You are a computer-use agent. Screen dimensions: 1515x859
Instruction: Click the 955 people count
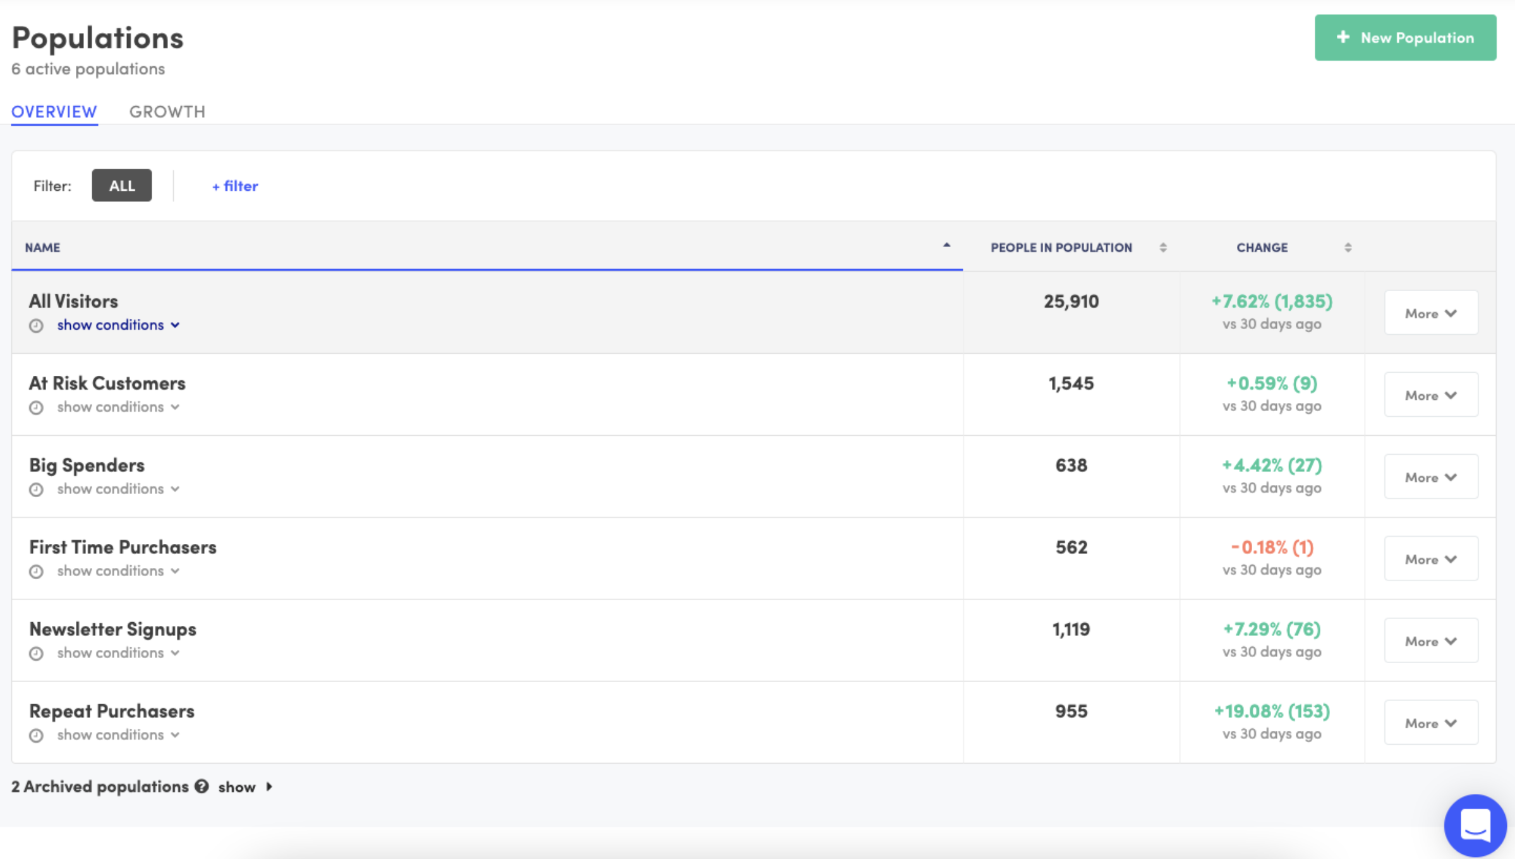(x=1071, y=711)
